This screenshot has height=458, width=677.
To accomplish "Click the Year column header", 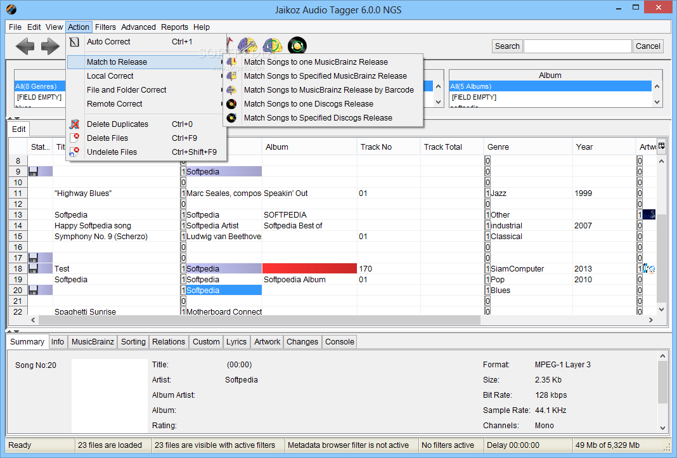I will (x=603, y=147).
